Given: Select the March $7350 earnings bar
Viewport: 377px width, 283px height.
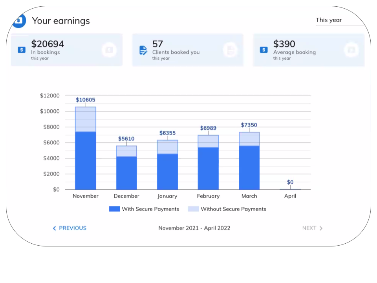Looking at the screenshot, I should pos(249,161).
